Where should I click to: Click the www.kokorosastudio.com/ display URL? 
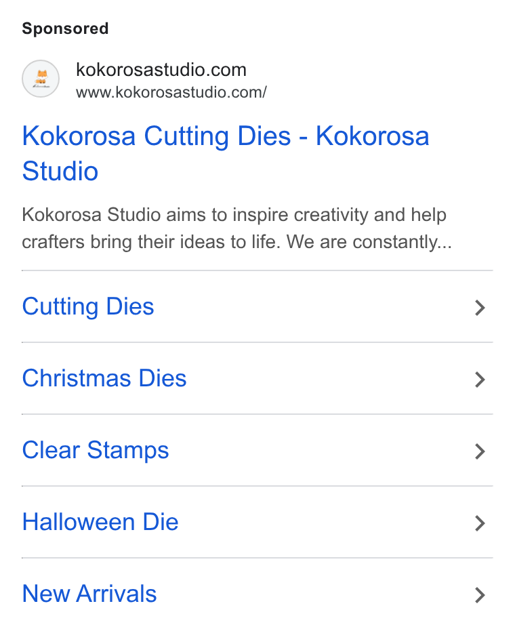(171, 92)
